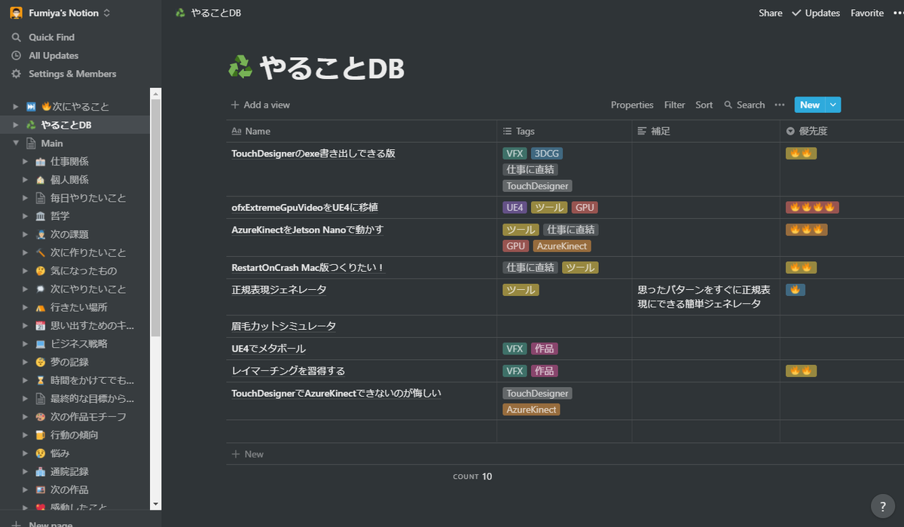
Task: Open the UE4でメタボール row
Action: [268, 349]
